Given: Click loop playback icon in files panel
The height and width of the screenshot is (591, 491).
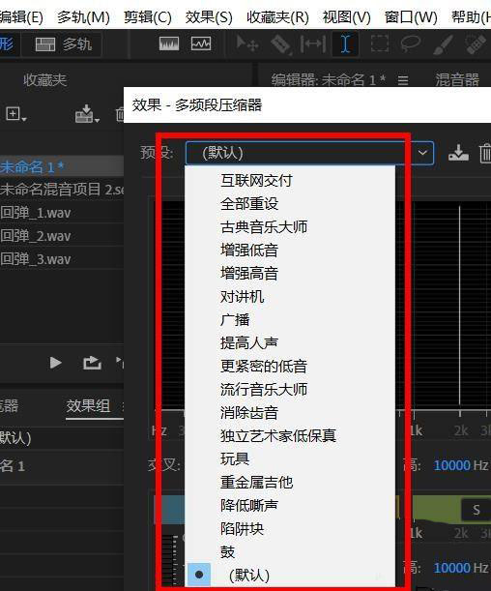Looking at the screenshot, I should pyautogui.click(x=92, y=363).
